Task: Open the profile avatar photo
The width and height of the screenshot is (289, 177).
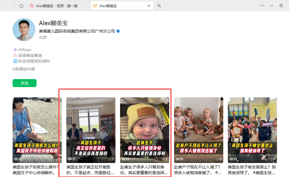Action: (x=24, y=30)
